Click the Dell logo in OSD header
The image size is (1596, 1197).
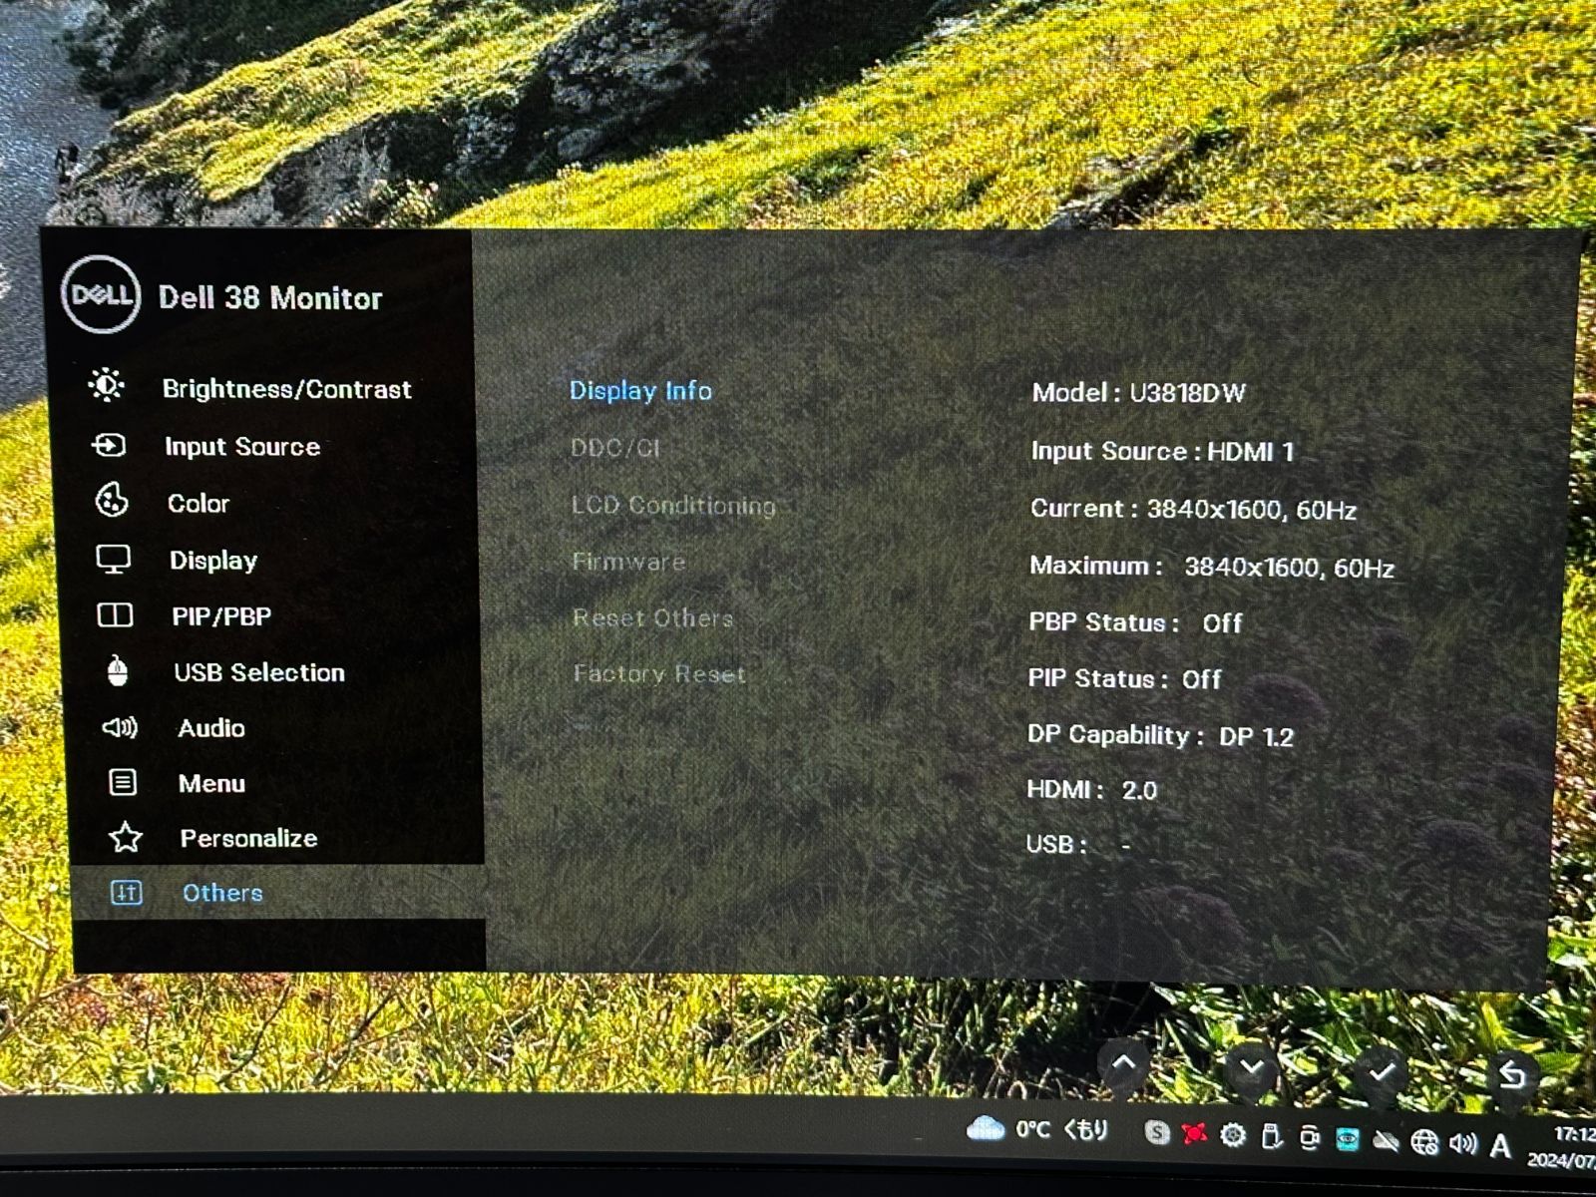[x=100, y=294]
